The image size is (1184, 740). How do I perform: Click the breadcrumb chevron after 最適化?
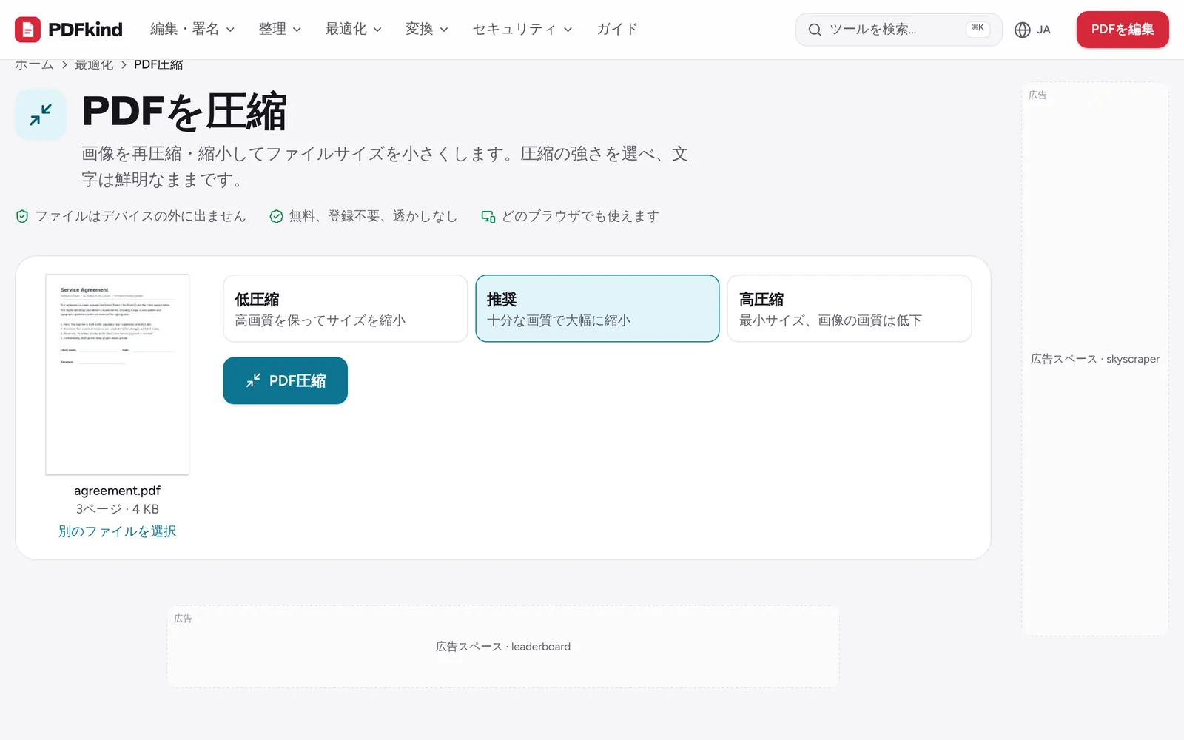[124, 65]
